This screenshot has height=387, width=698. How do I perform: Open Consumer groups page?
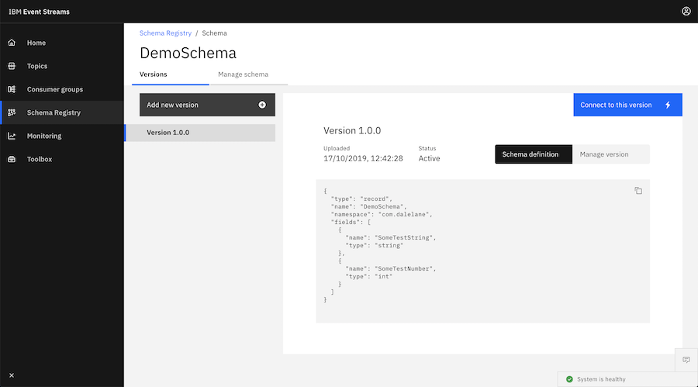(x=62, y=89)
